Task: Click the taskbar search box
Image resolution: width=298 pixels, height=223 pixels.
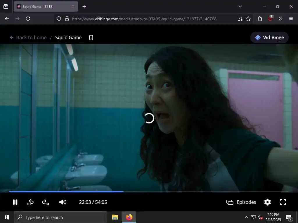Action: click(61, 217)
